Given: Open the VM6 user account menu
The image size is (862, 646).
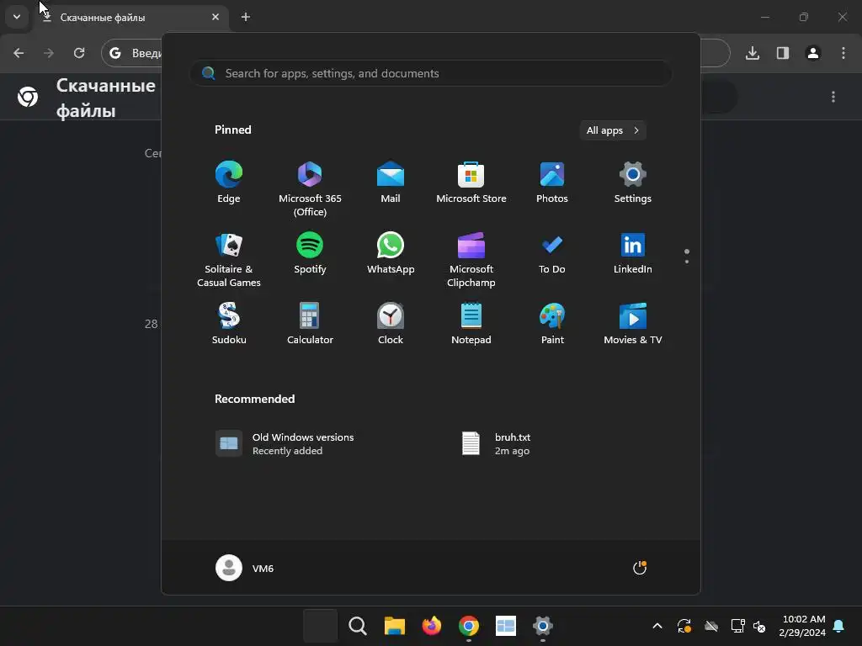Looking at the screenshot, I should coord(245,568).
